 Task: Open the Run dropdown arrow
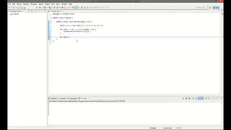click(47, 7)
